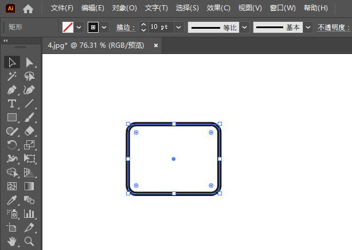The image size is (352, 250).
Task: Select the Rectangle tool
Action: click(12, 117)
